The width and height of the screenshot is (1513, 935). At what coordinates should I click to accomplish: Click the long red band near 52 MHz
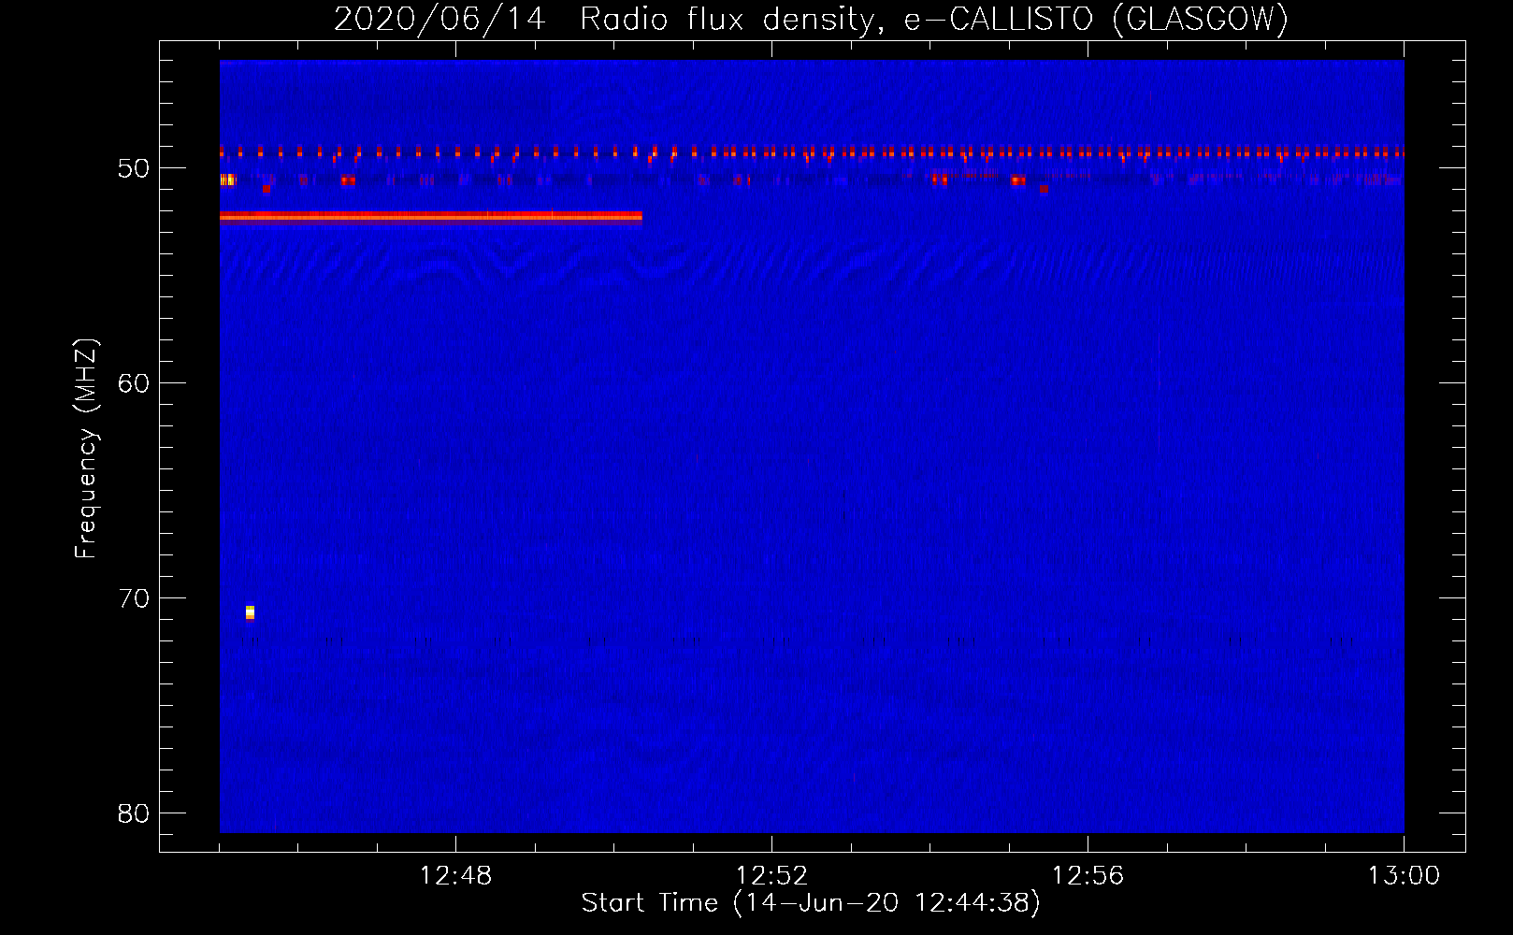pyautogui.click(x=431, y=217)
